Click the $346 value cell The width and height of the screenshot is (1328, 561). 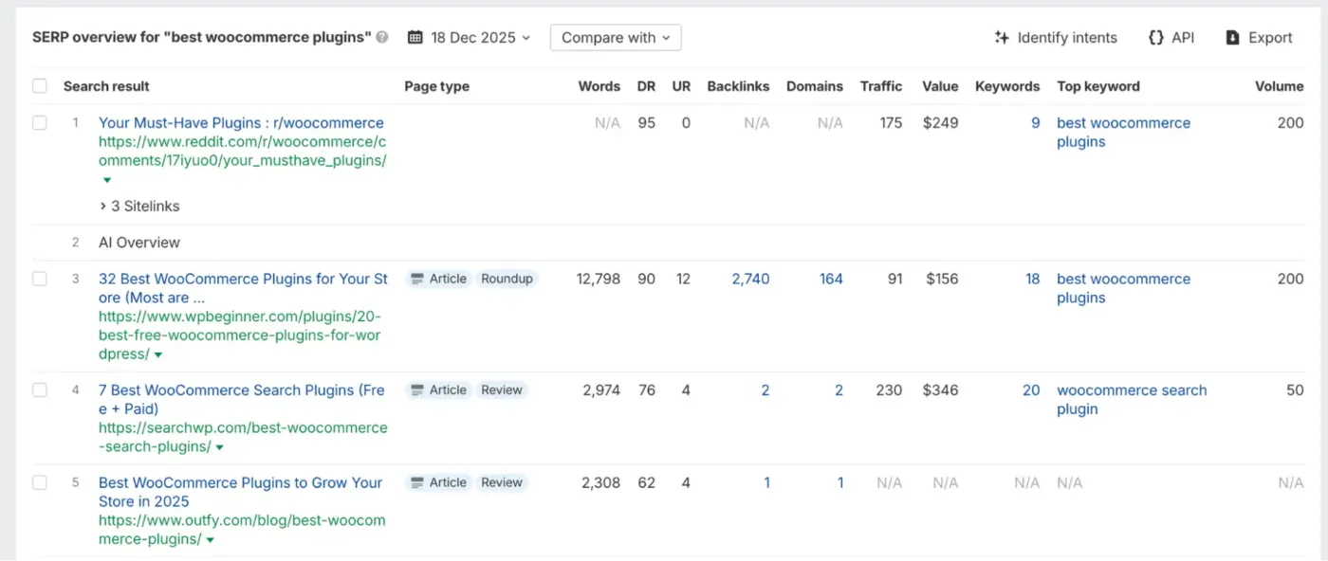pyautogui.click(x=940, y=389)
